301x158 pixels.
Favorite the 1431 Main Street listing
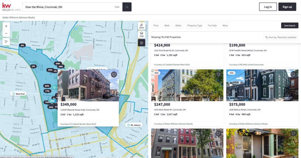coord(218,74)
